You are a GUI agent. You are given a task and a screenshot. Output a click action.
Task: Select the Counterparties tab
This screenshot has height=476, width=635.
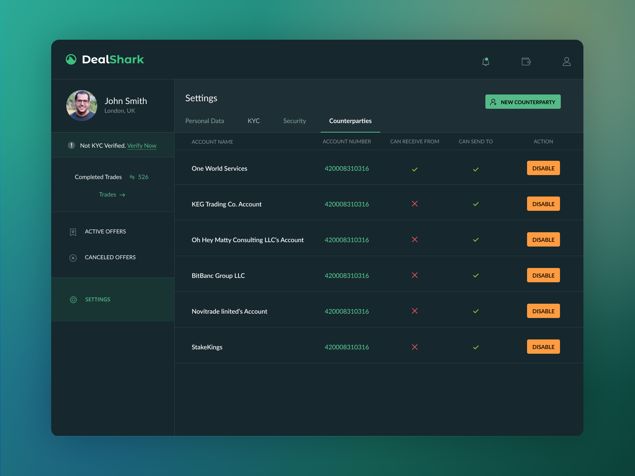coord(350,121)
